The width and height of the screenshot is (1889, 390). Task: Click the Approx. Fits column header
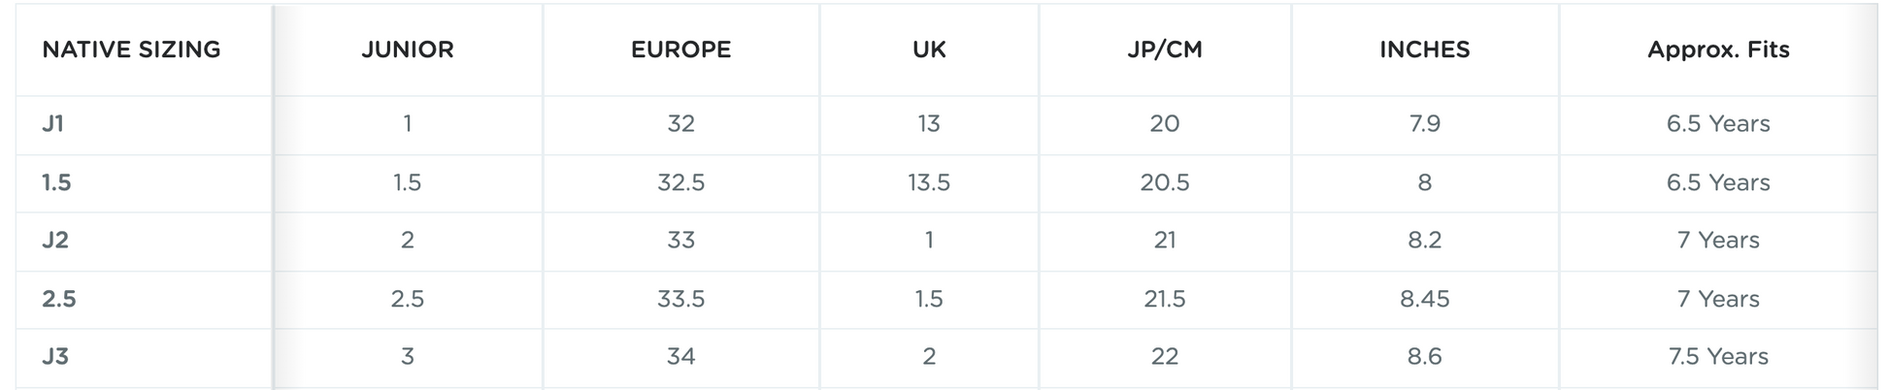point(1718,49)
